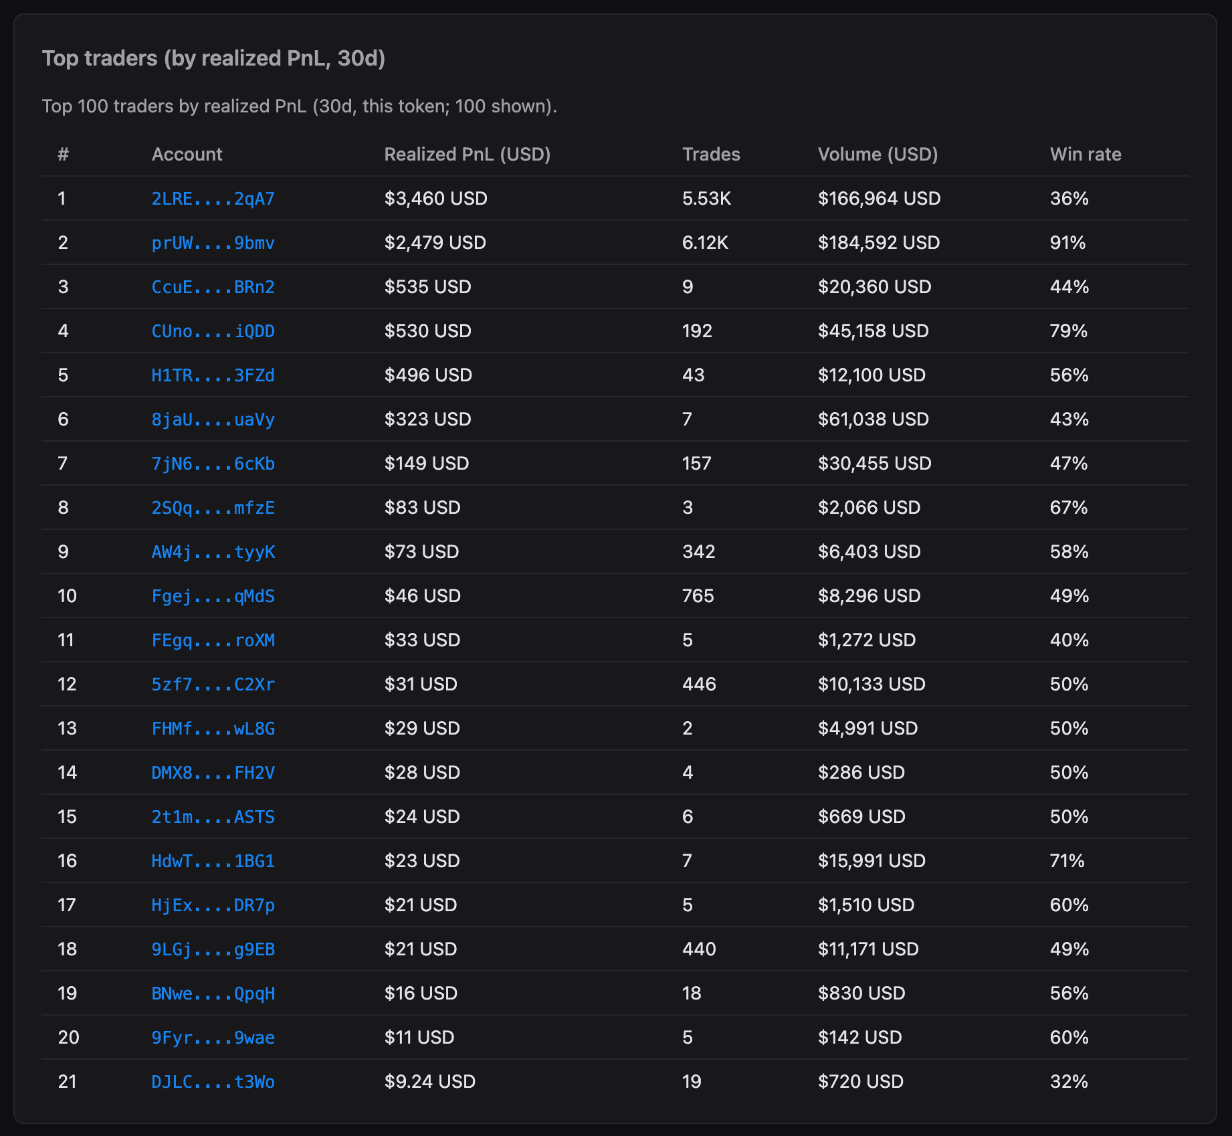Viewport: 1232px width, 1136px height.
Task: Select the $535 USD PnL cell
Action: point(427,287)
